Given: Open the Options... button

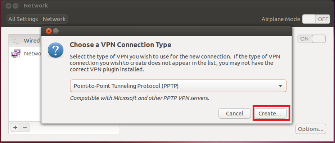Looking at the screenshot, I should pyautogui.click(x=311, y=129).
